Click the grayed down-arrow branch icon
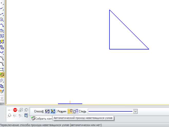Image resolution: width=169 pixels, height=127 pixels. [x=15, y=115]
